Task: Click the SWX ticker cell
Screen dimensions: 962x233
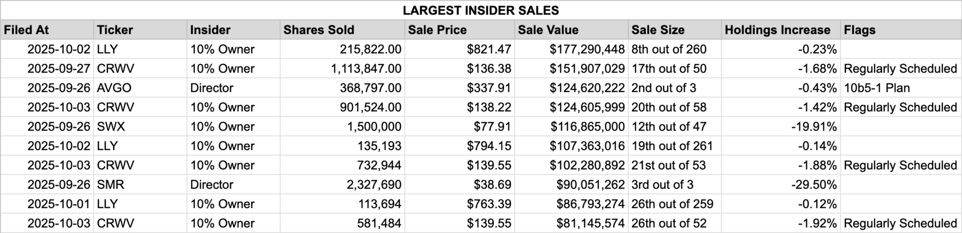Action: click(140, 126)
